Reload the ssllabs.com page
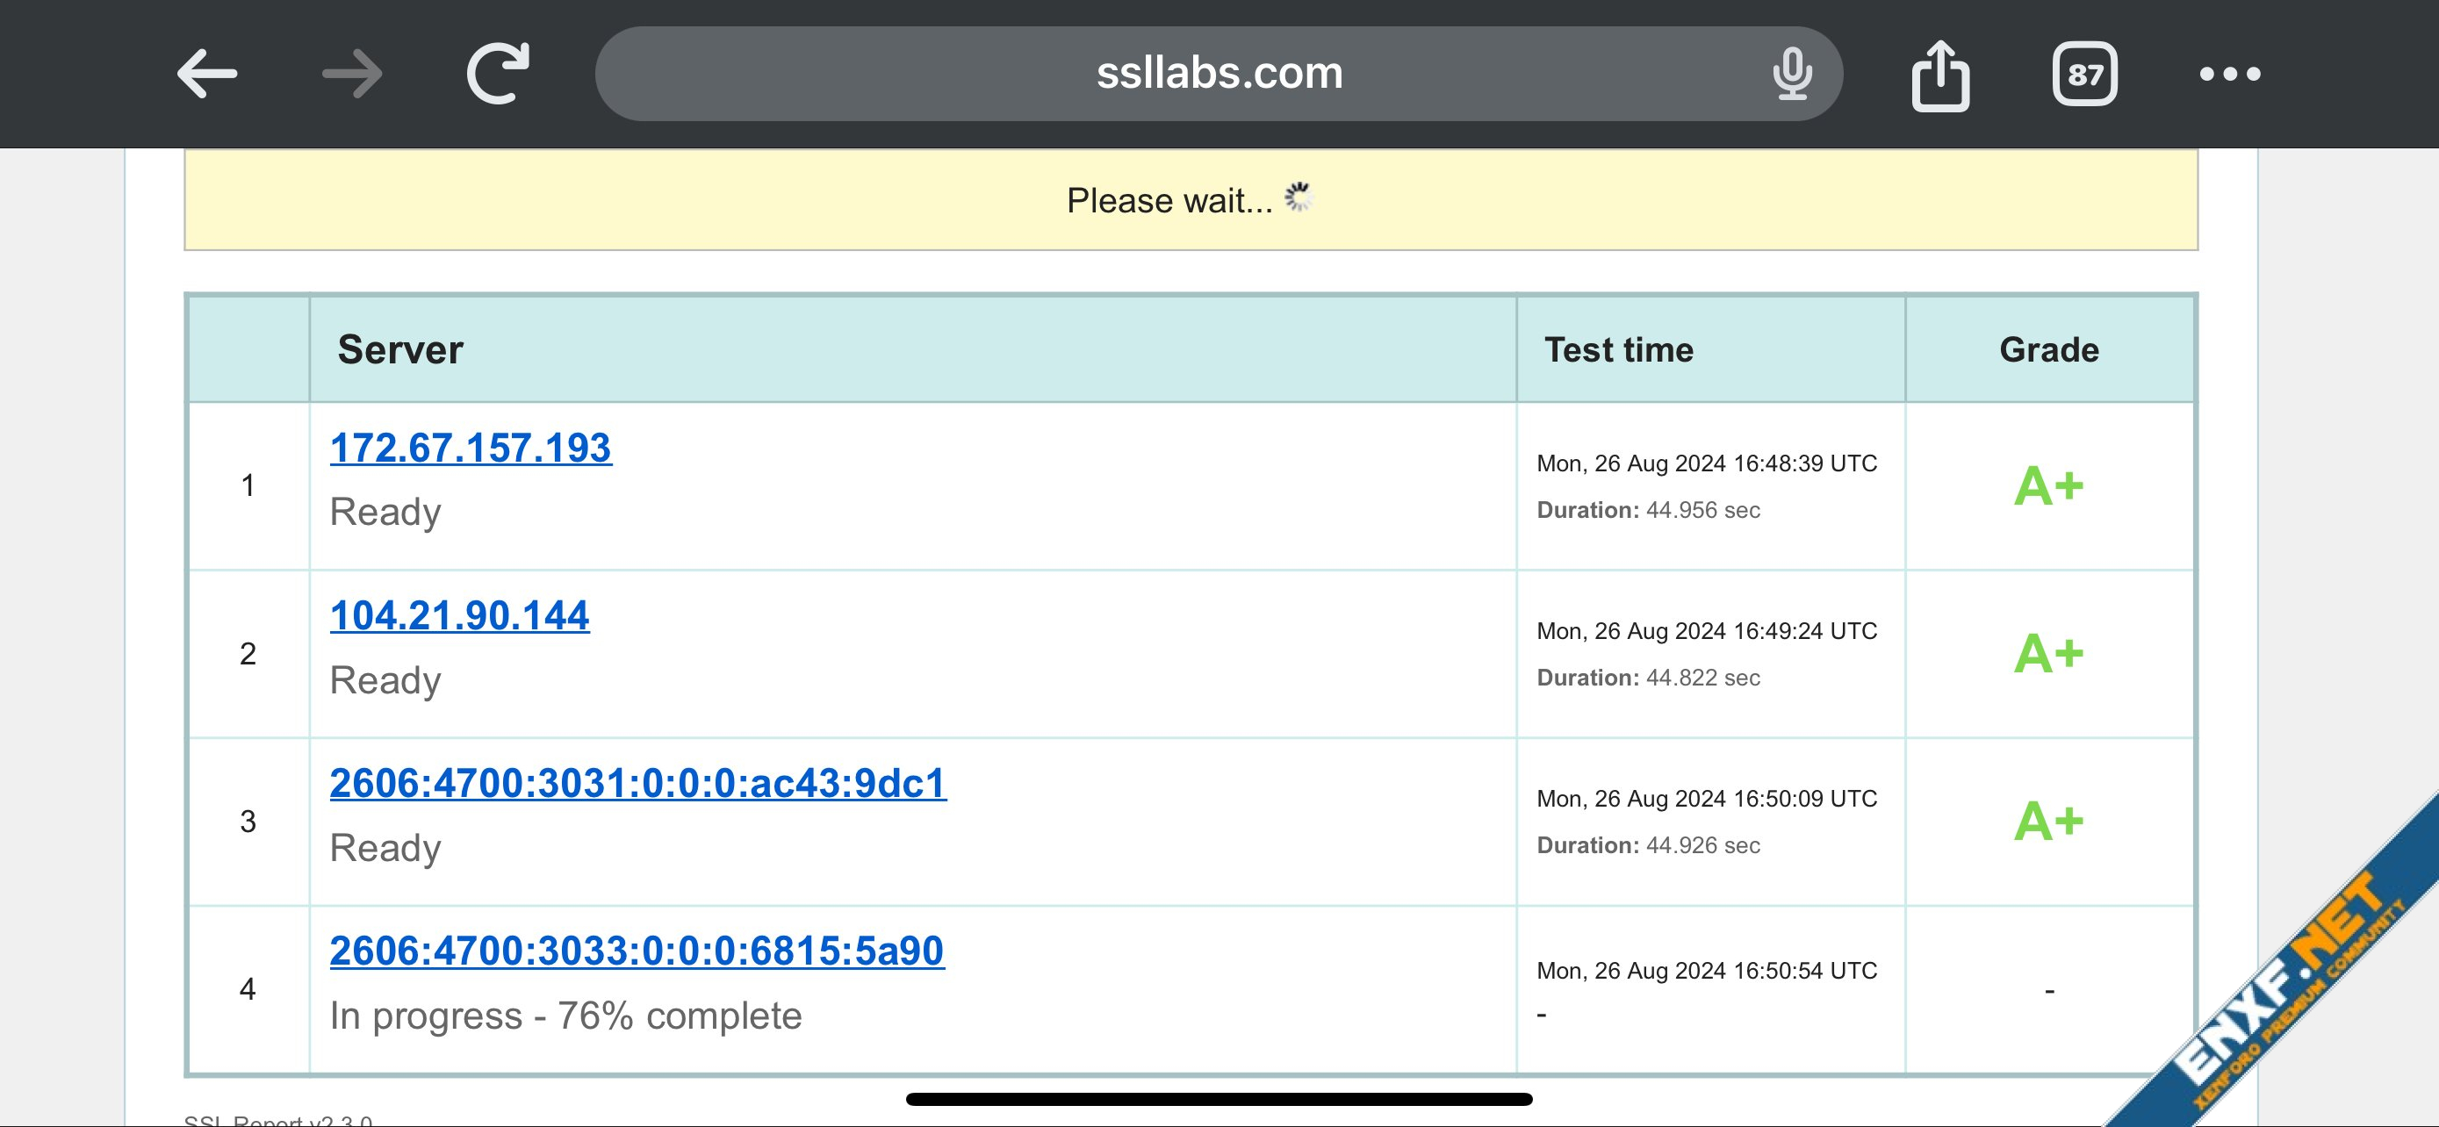 (x=498, y=74)
